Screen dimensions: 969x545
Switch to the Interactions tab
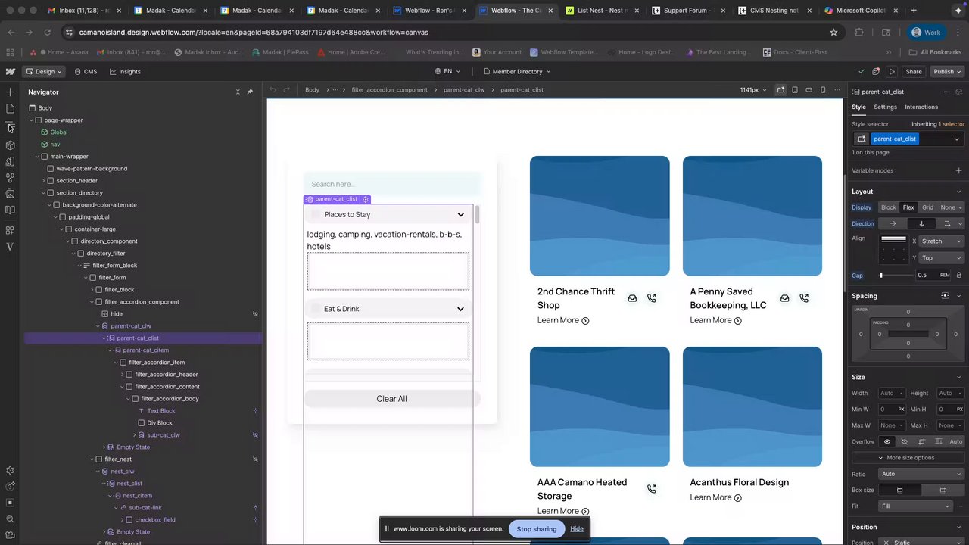pos(921,107)
